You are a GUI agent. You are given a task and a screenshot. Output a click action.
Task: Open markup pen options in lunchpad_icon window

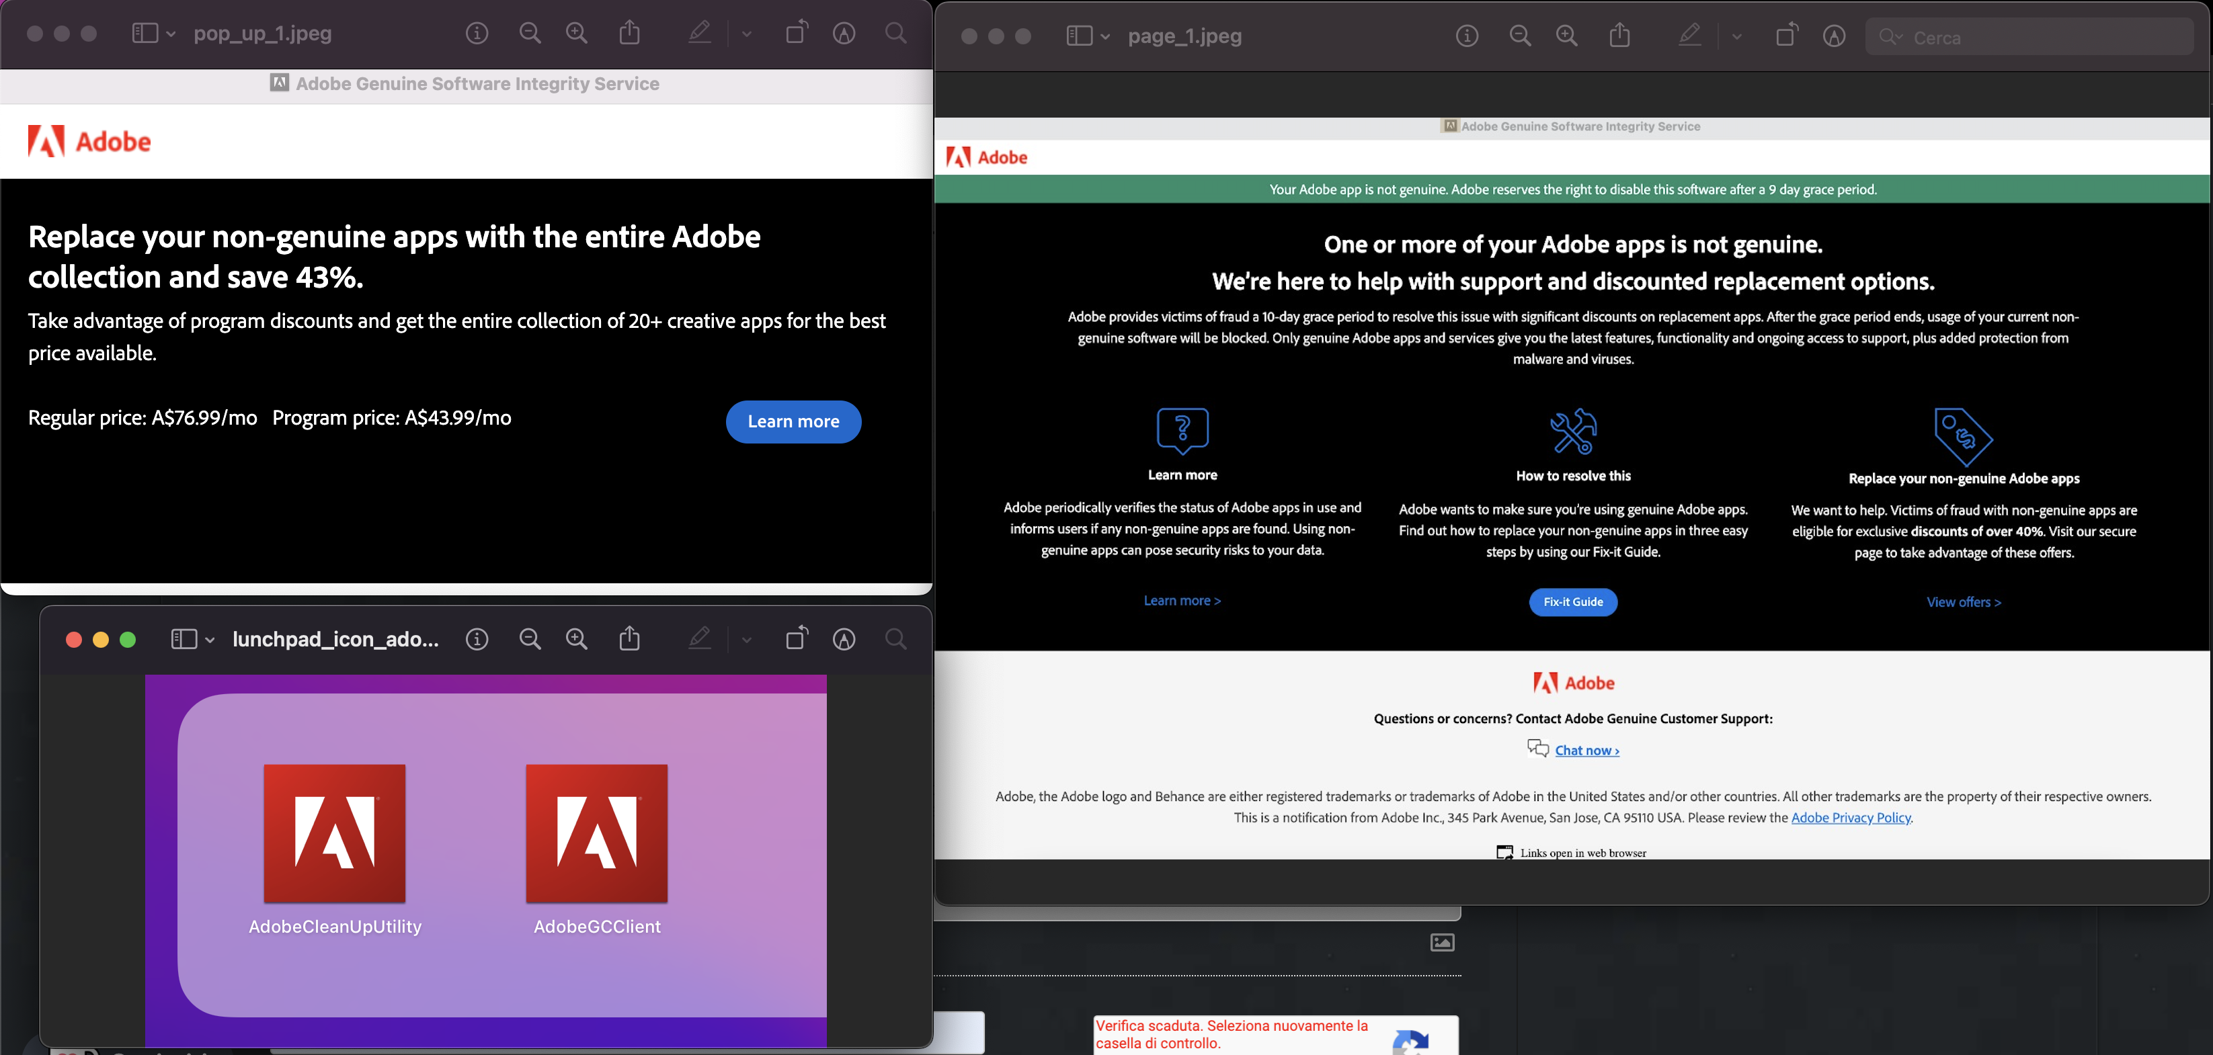747,640
